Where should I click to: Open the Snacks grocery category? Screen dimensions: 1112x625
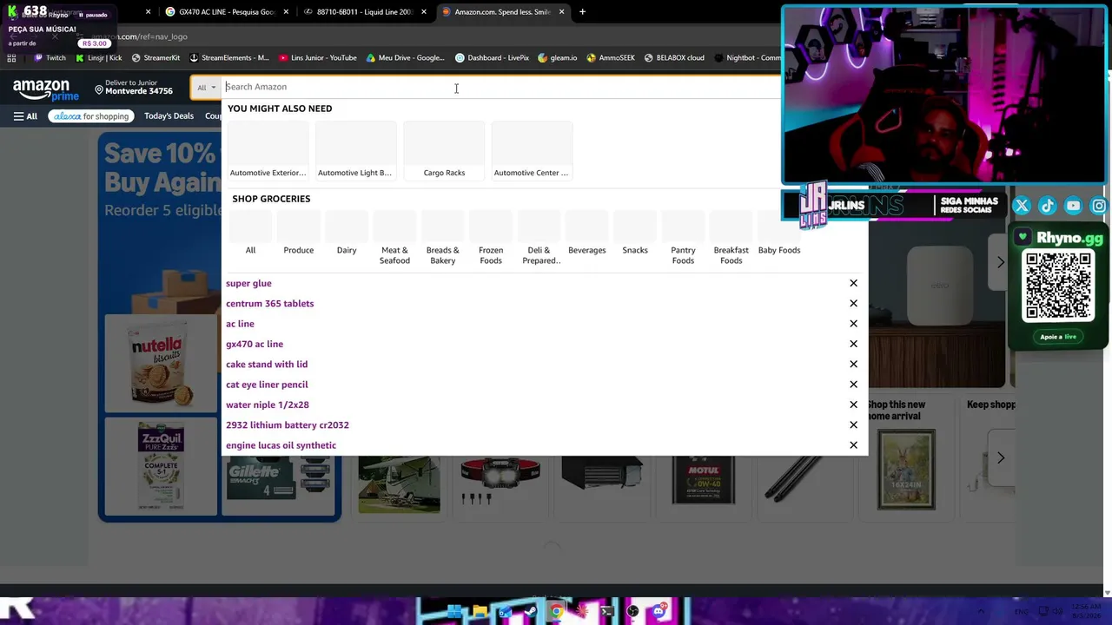(x=635, y=234)
